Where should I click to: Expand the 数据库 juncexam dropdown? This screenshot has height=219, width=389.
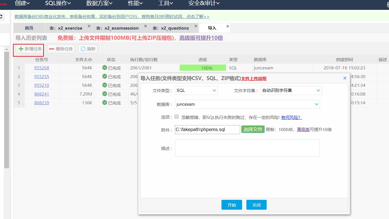point(247,104)
